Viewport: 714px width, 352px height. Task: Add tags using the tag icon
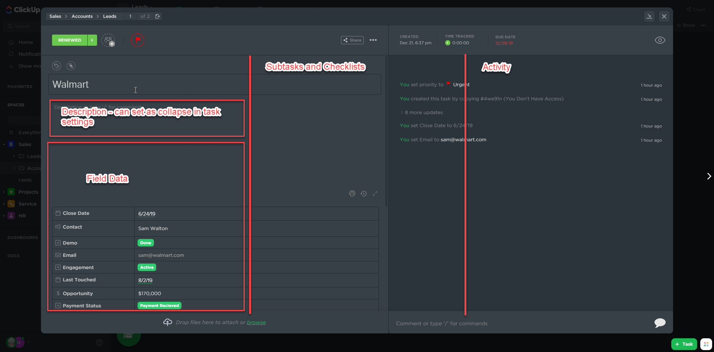[57, 66]
